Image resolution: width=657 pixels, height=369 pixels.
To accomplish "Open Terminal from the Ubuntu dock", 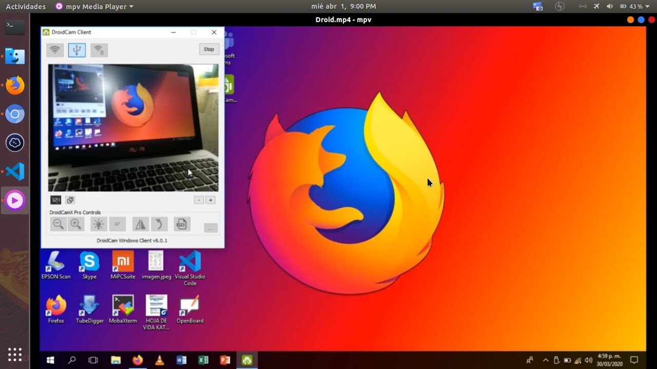I will 15,27.
